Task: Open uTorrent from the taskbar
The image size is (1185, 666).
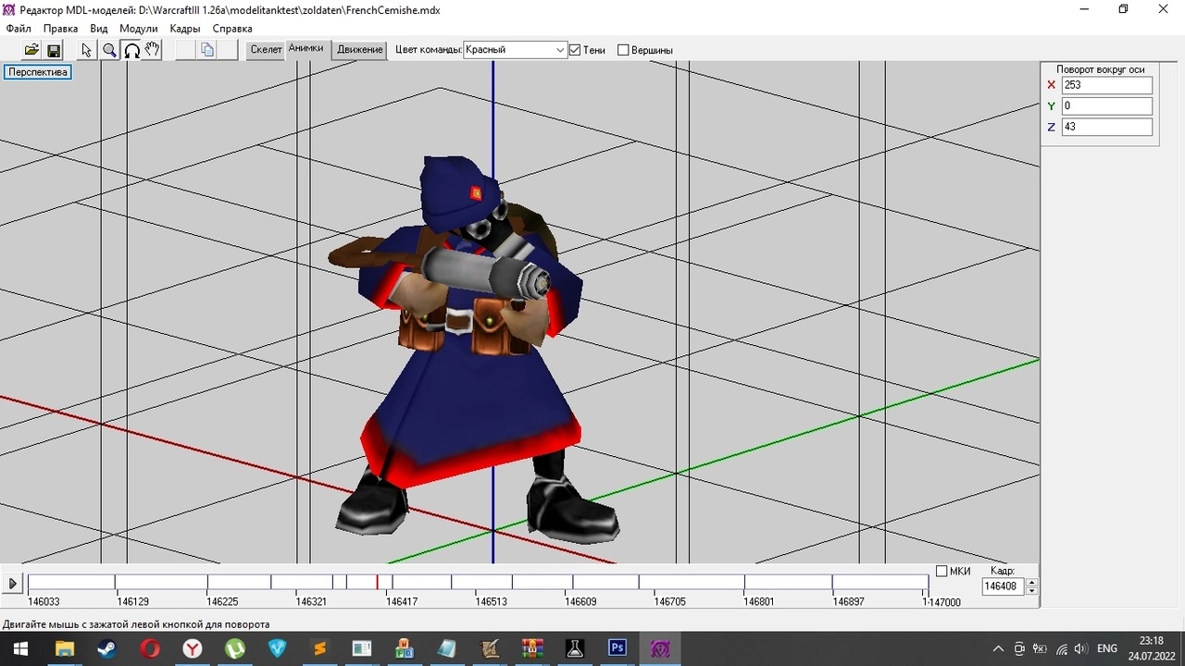Action: point(235,648)
